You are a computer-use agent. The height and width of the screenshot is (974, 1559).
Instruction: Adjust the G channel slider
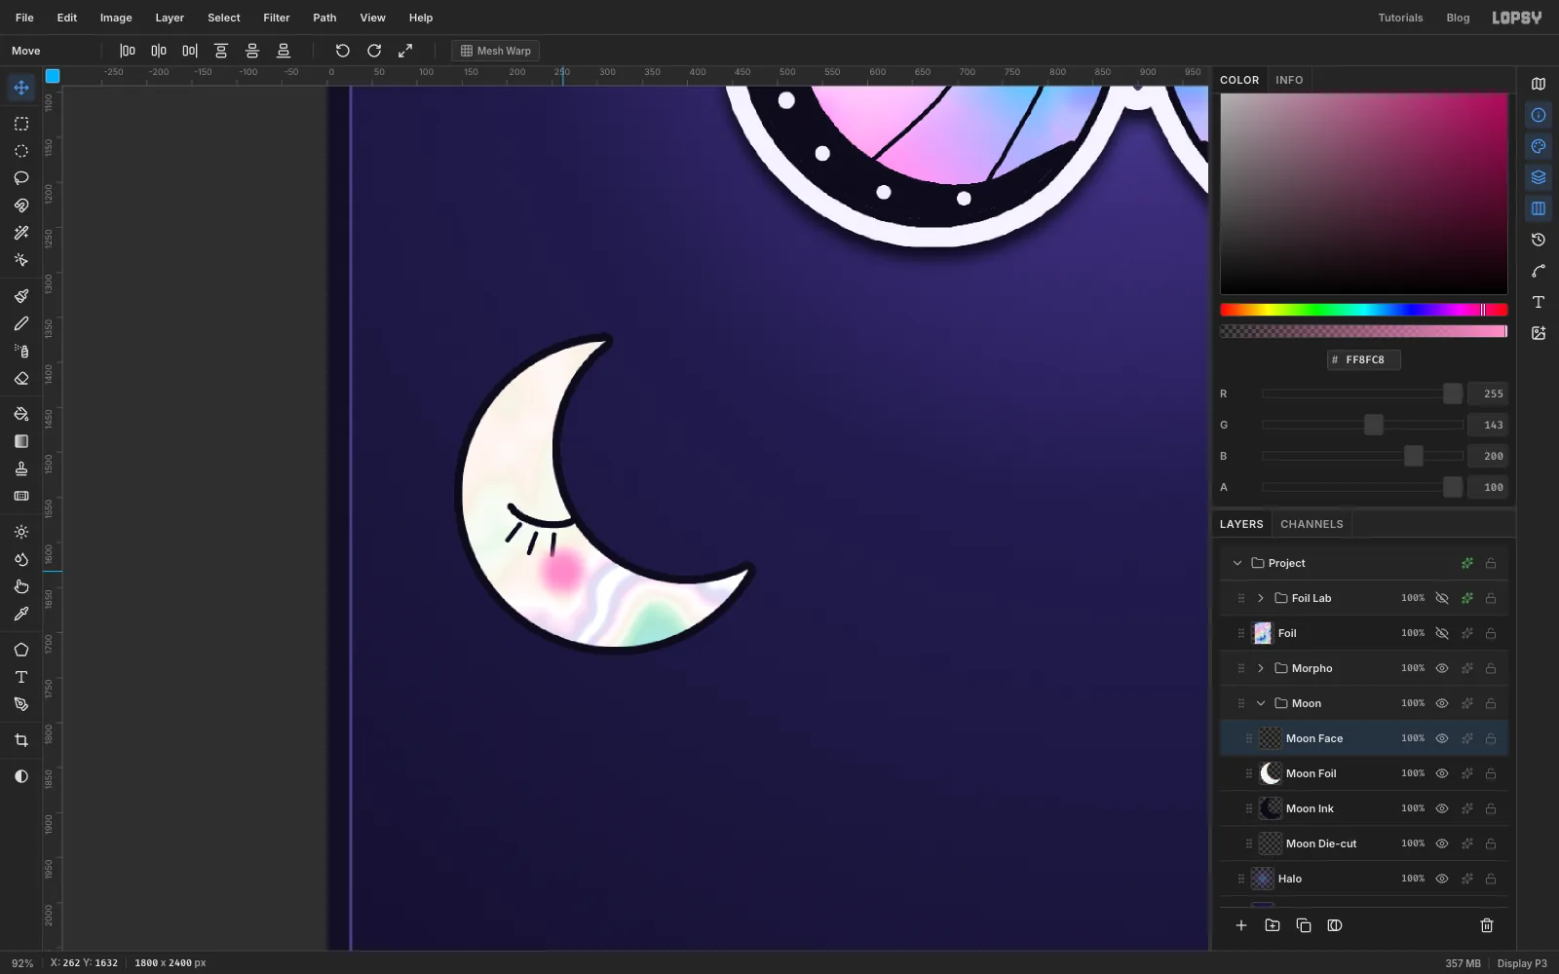pos(1363,425)
